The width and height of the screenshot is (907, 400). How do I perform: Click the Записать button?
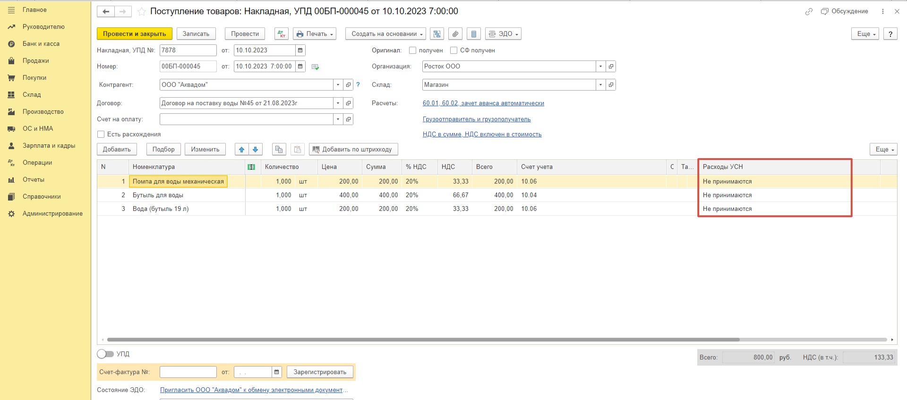pyautogui.click(x=196, y=34)
